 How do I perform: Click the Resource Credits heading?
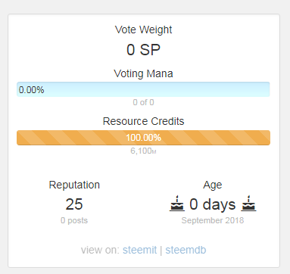[143, 121]
